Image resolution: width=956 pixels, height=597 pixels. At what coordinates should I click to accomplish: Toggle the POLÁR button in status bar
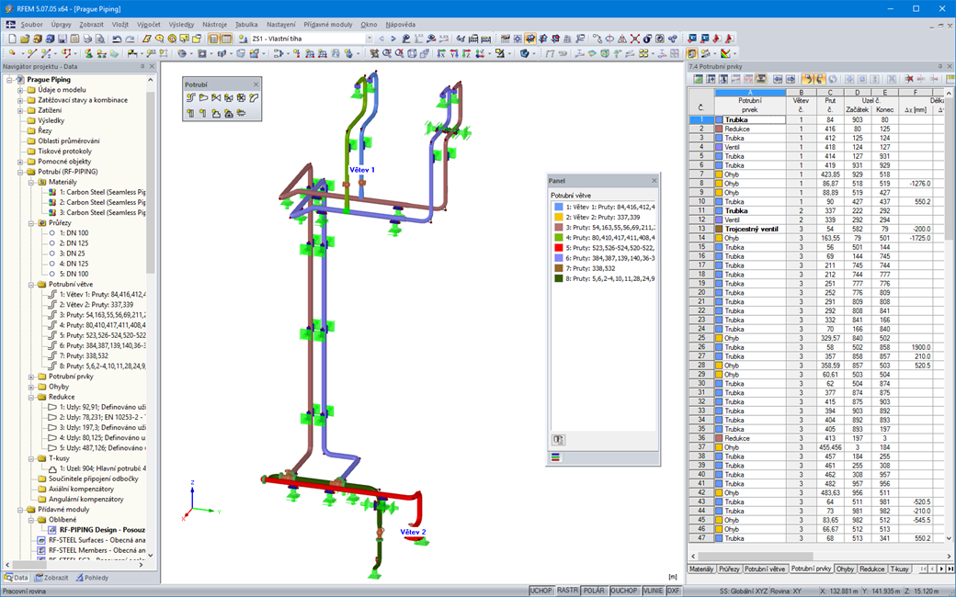594,591
